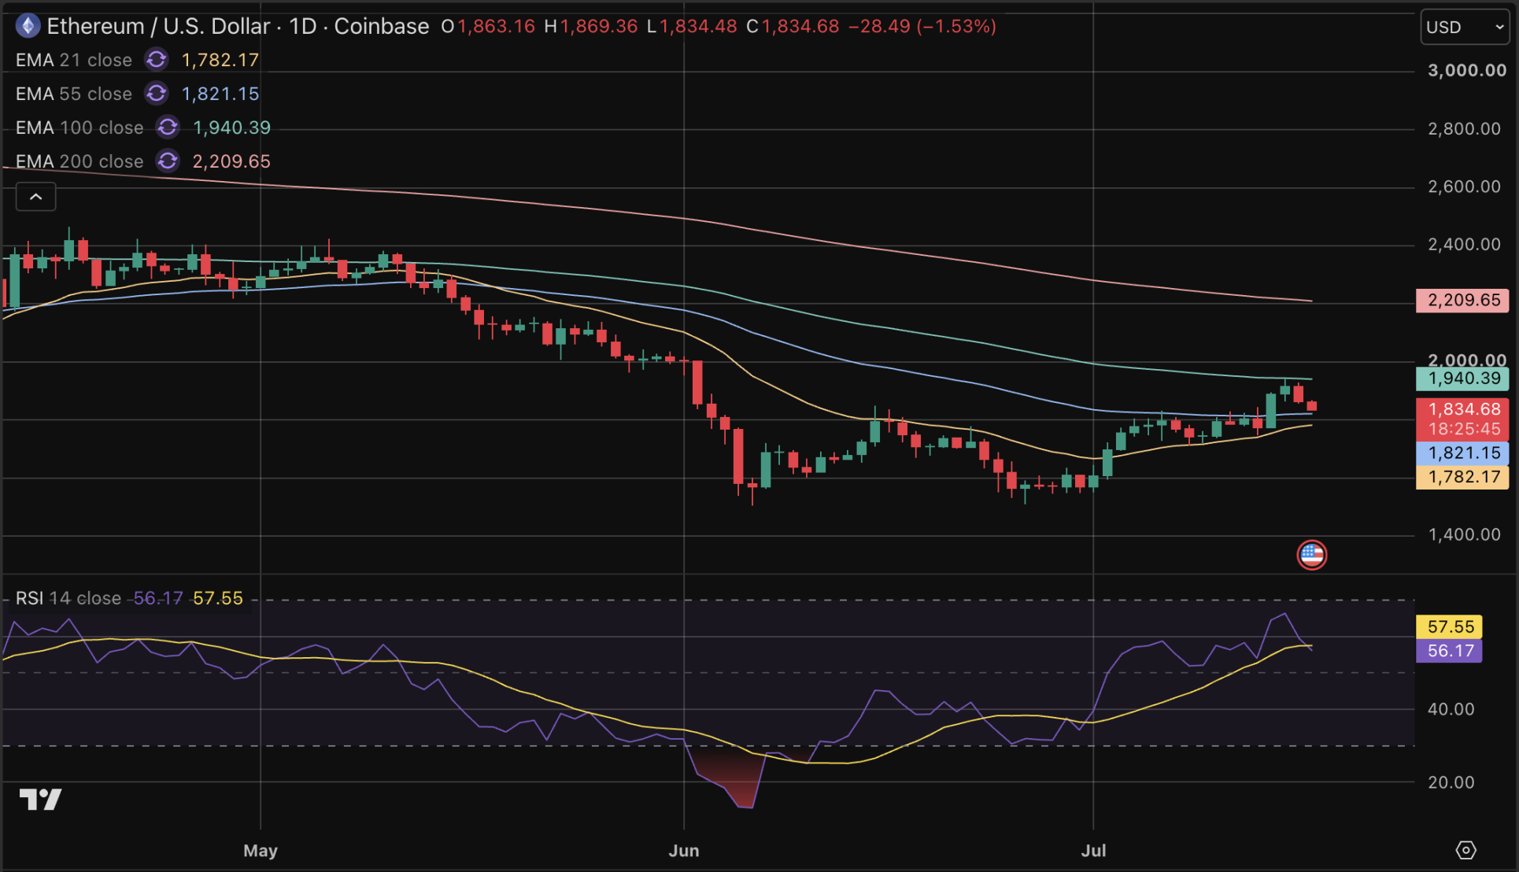Click the 3,000.00 price axis label
The width and height of the screenshot is (1519, 872).
[1466, 71]
